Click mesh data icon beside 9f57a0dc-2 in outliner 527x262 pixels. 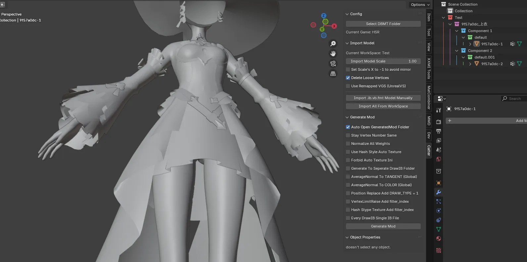point(519,64)
